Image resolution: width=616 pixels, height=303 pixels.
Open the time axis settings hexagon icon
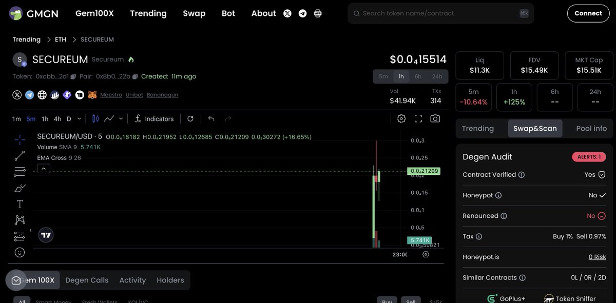point(426,254)
